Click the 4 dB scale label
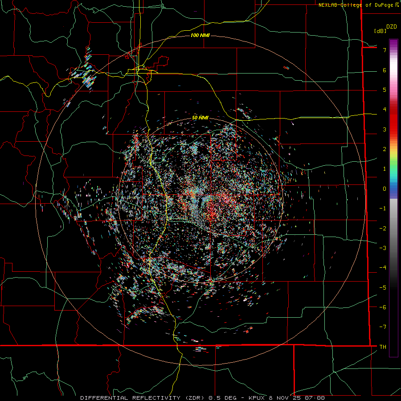This screenshot has width=401, height=401. pyautogui.click(x=385, y=110)
